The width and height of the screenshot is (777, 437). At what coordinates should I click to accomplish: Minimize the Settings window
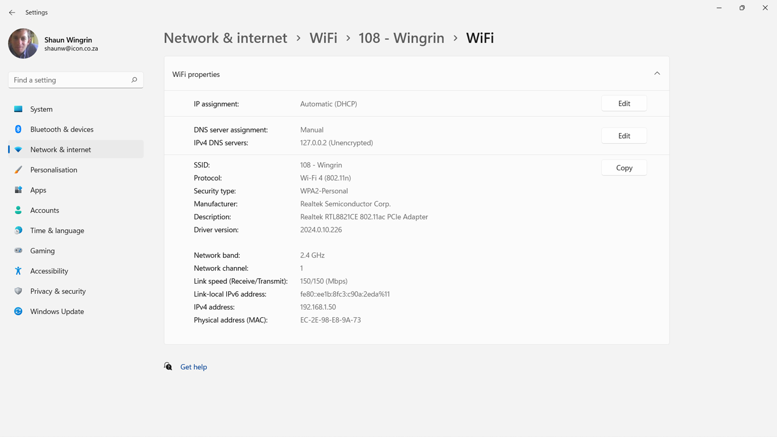click(x=719, y=8)
